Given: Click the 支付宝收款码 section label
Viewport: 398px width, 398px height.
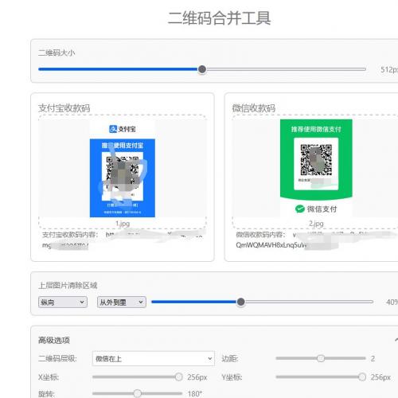Looking at the screenshot, I should (64, 108).
